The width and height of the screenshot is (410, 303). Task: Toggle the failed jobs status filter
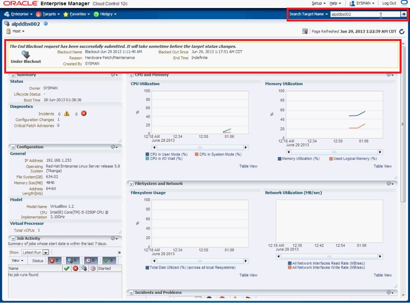click(52, 260)
